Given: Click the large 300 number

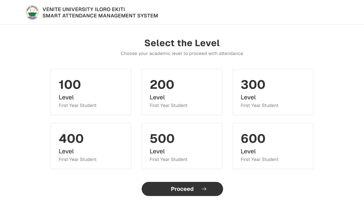Looking at the screenshot, I should point(253,85).
